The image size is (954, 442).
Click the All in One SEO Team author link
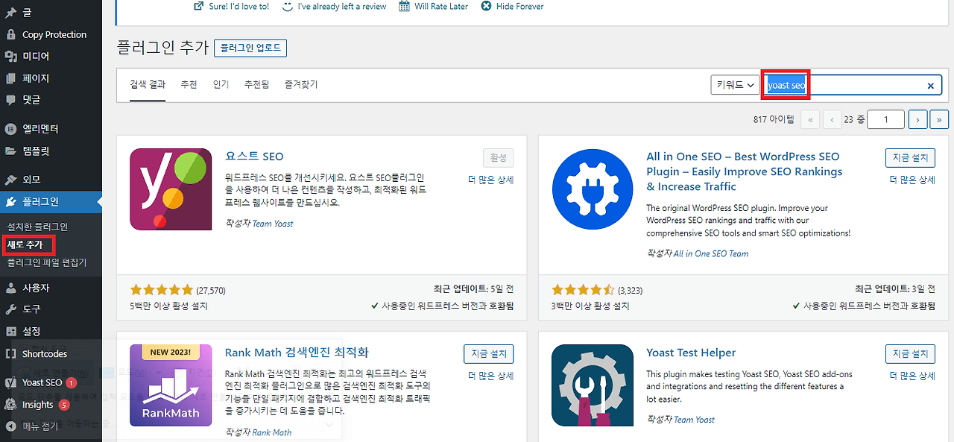click(x=711, y=253)
